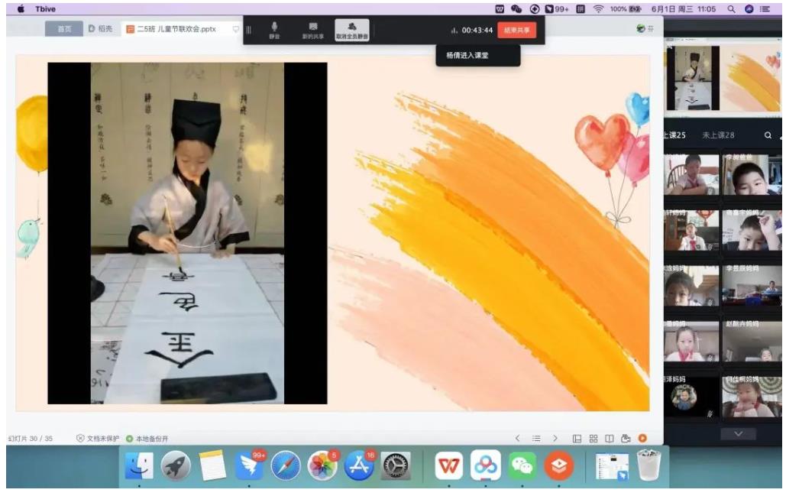The image size is (786, 496).
Task: Mute the microphone in the sharing toolbar
Action: coord(274,30)
